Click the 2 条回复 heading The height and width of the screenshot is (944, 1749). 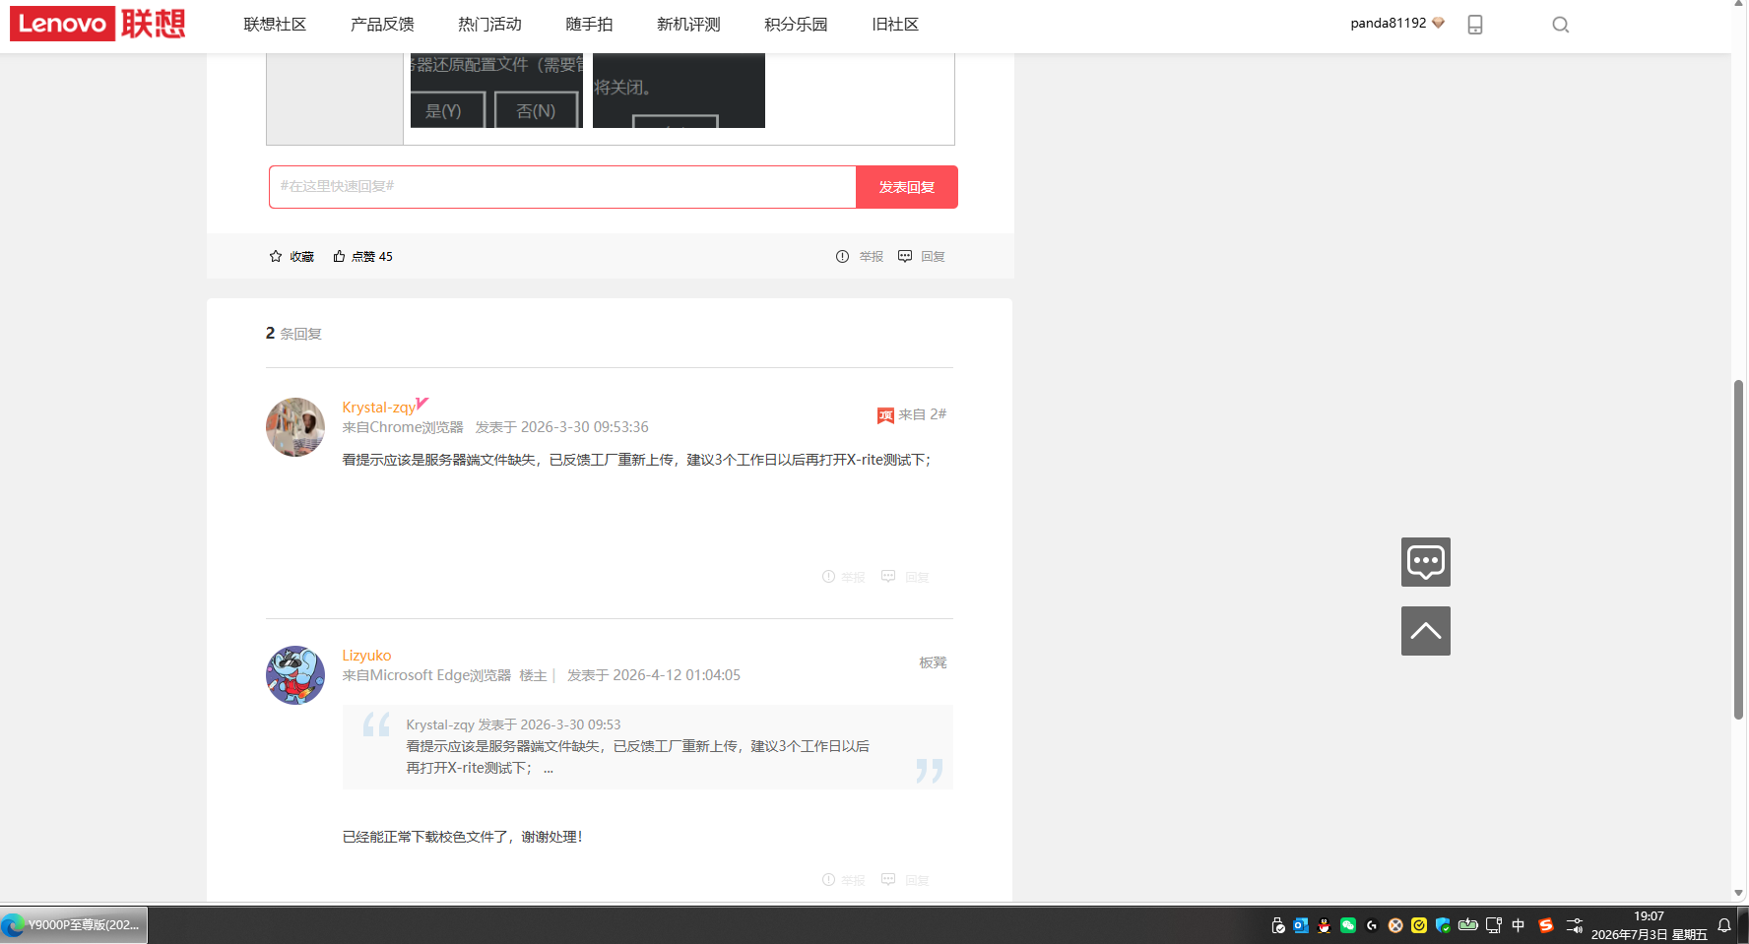pos(293,333)
